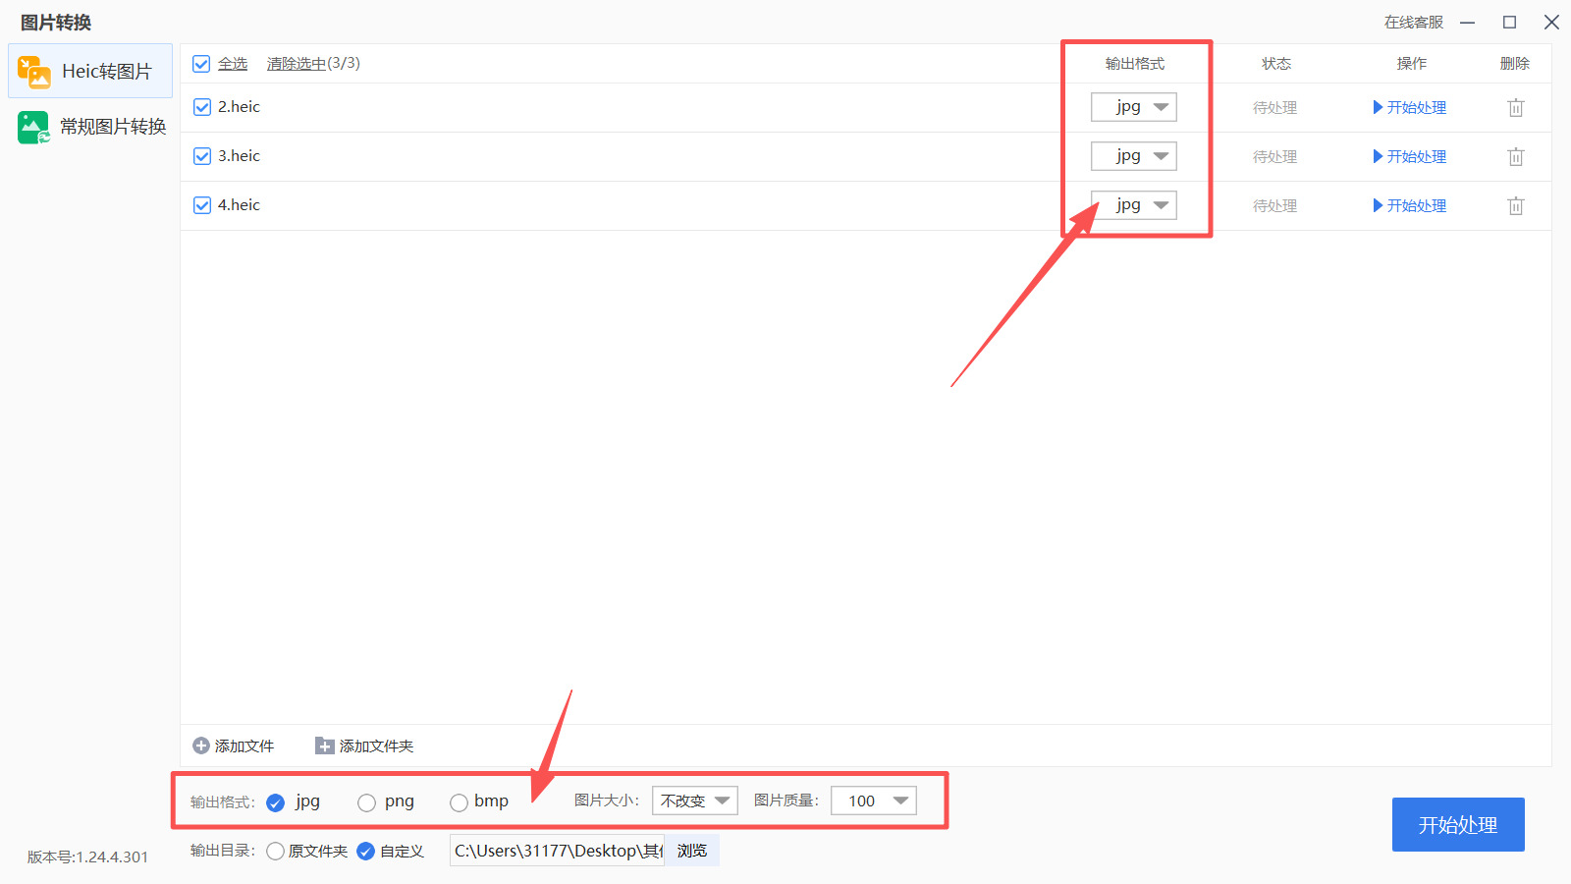The width and height of the screenshot is (1571, 884).
Task: Click the 浏览 browse button
Action: point(692,851)
